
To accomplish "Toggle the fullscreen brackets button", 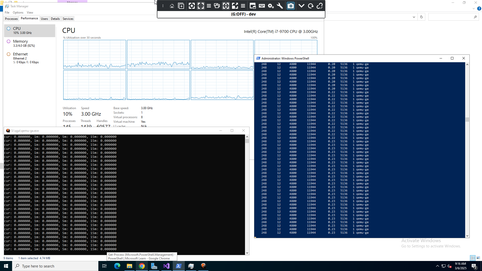I will [201, 6].
